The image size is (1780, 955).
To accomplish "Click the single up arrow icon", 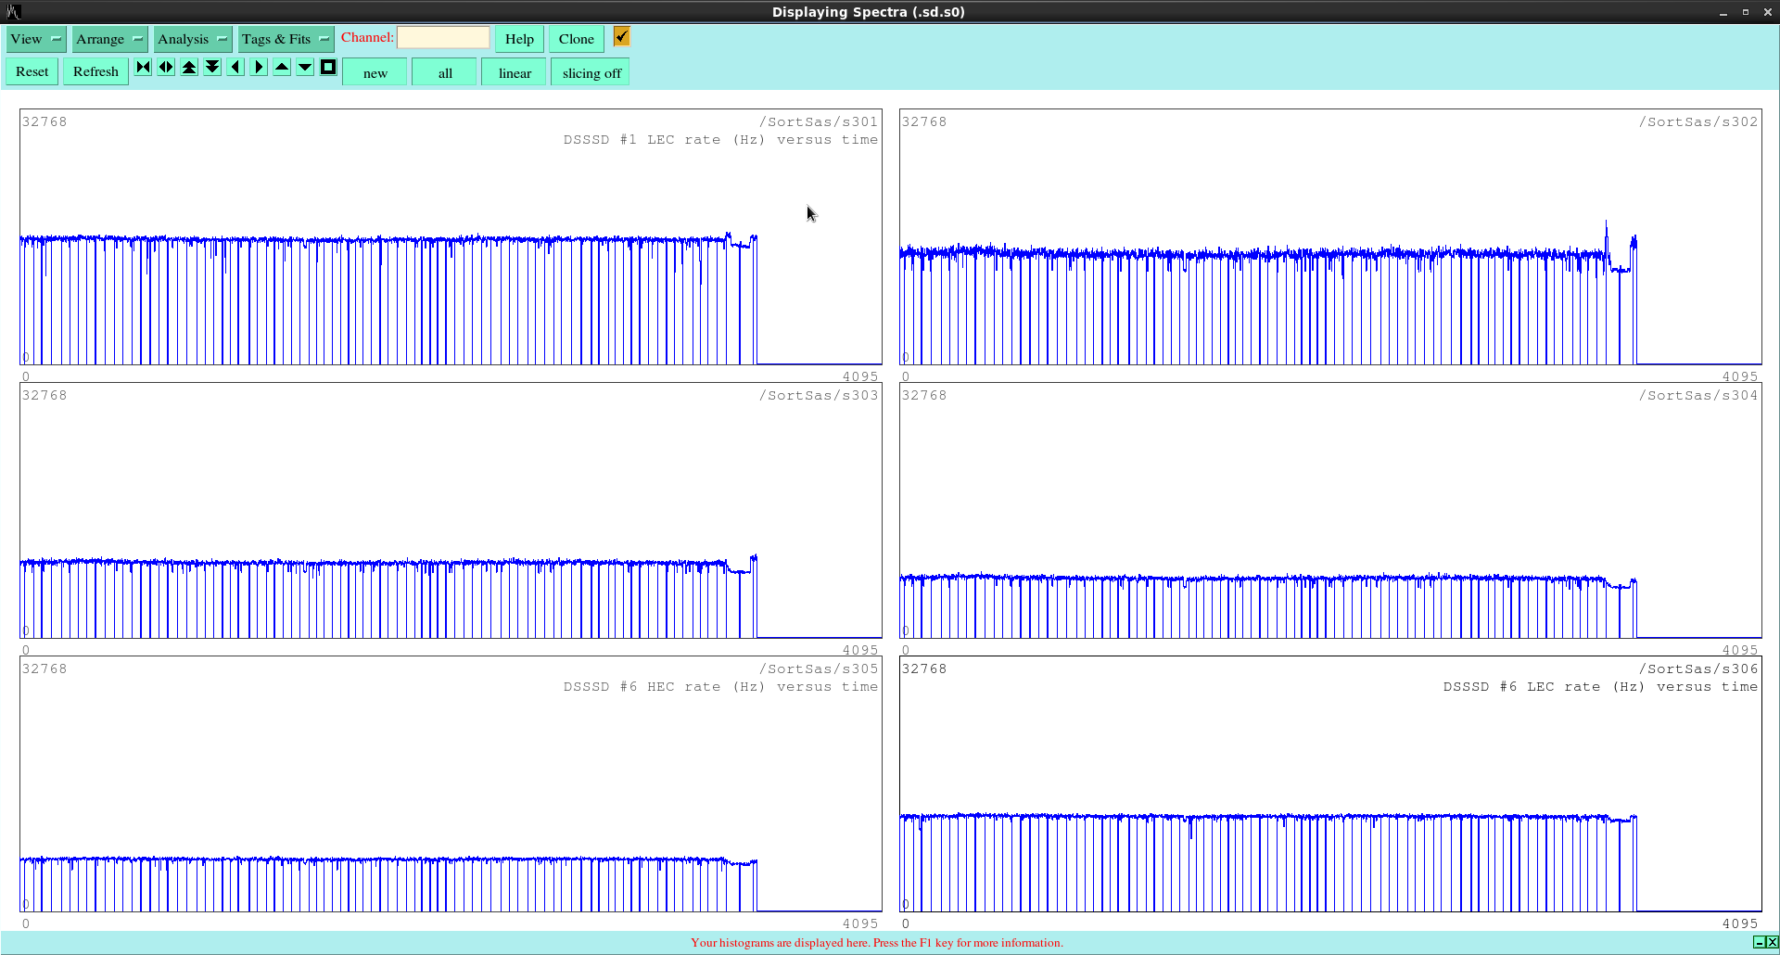I will coord(282,67).
